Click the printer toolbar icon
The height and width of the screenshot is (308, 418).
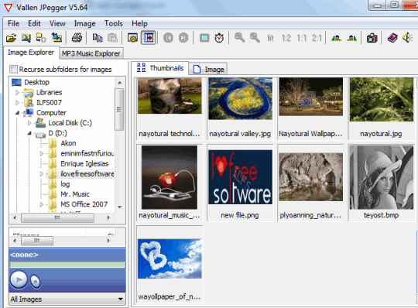(x=77, y=38)
